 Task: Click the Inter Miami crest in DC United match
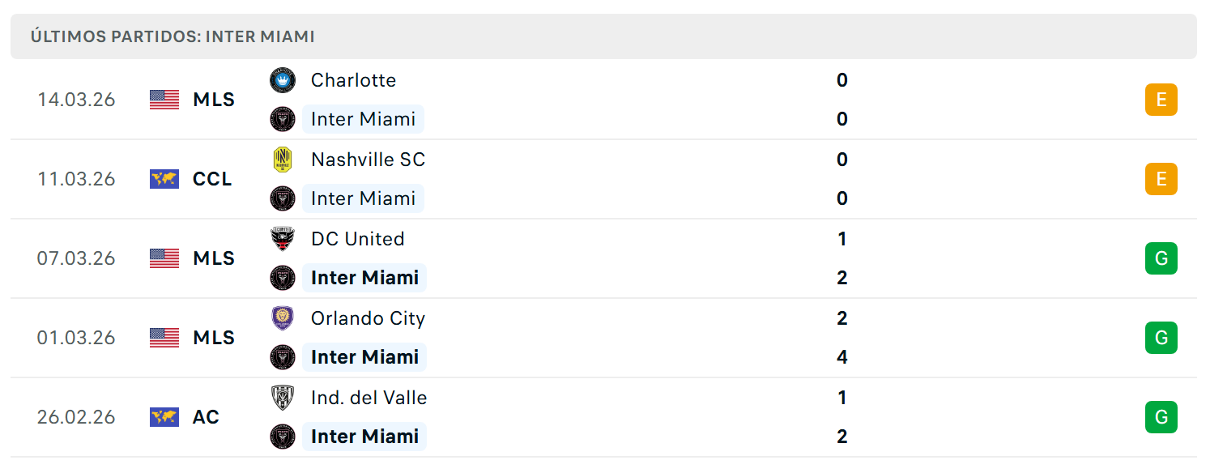(x=283, y=278)
